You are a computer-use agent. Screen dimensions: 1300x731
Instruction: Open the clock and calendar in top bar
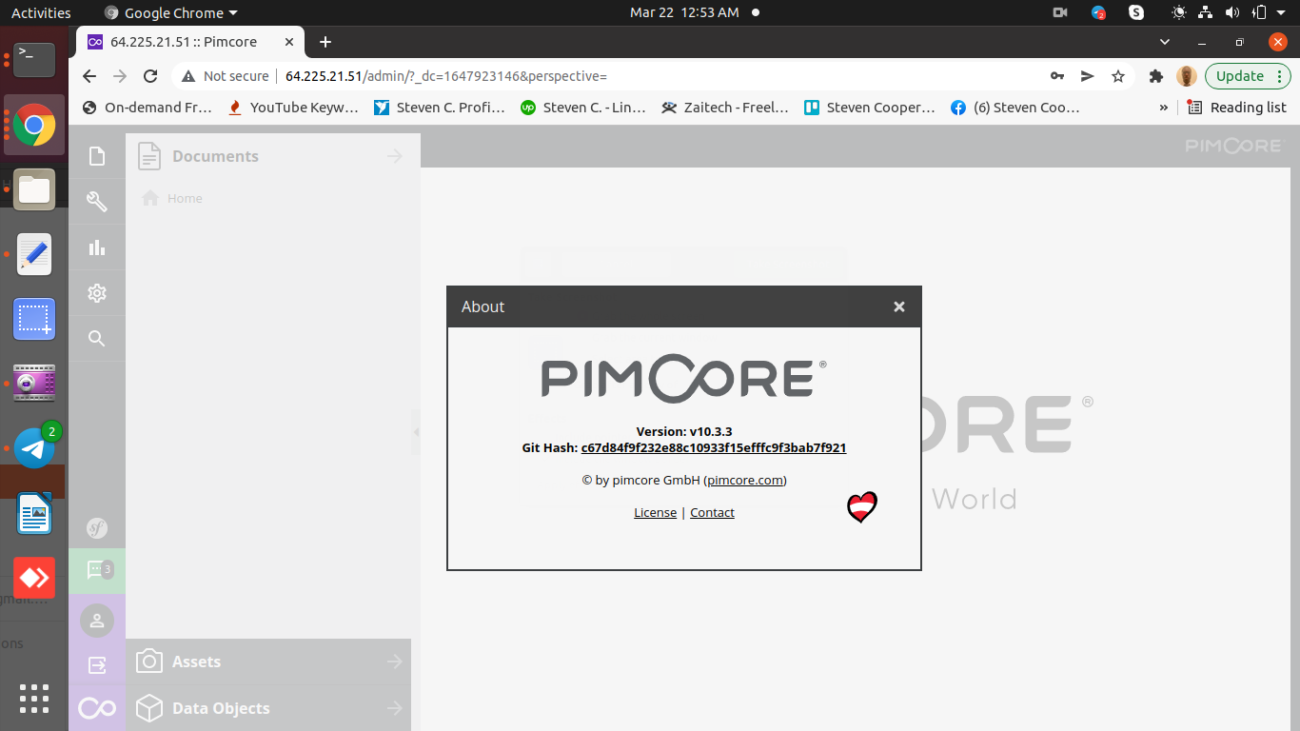tap(684, 12)
